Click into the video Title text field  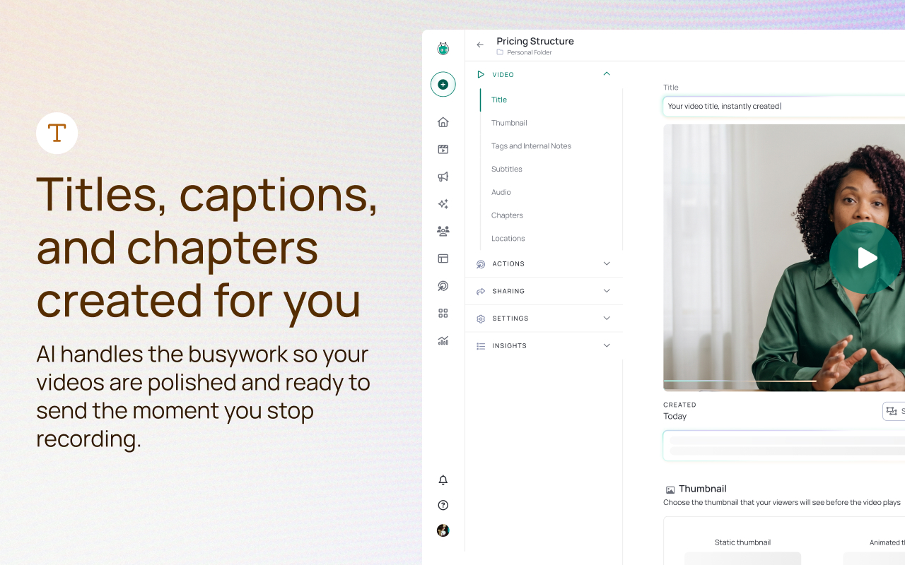784,107
